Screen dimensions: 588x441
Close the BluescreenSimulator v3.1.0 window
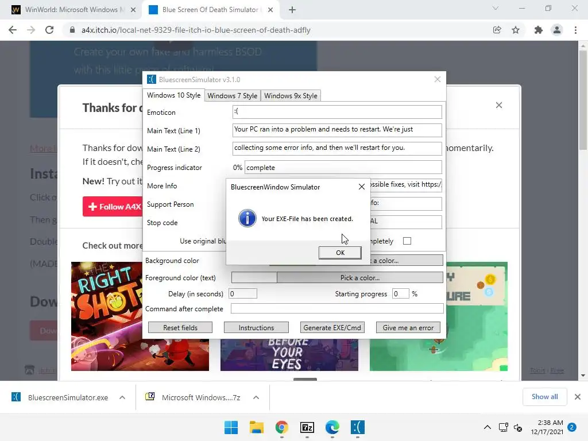[437, 79]
